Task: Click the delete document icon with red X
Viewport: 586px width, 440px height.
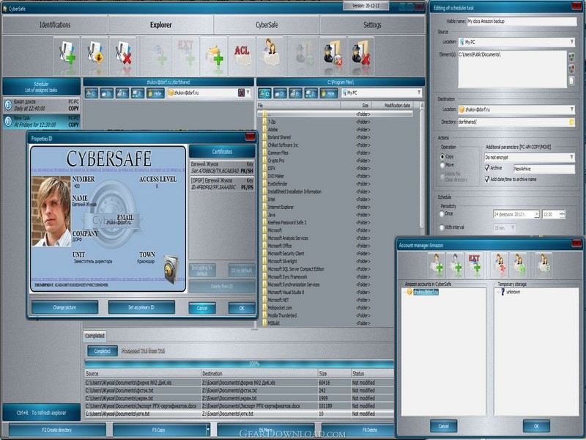Action: pos(123,56)
